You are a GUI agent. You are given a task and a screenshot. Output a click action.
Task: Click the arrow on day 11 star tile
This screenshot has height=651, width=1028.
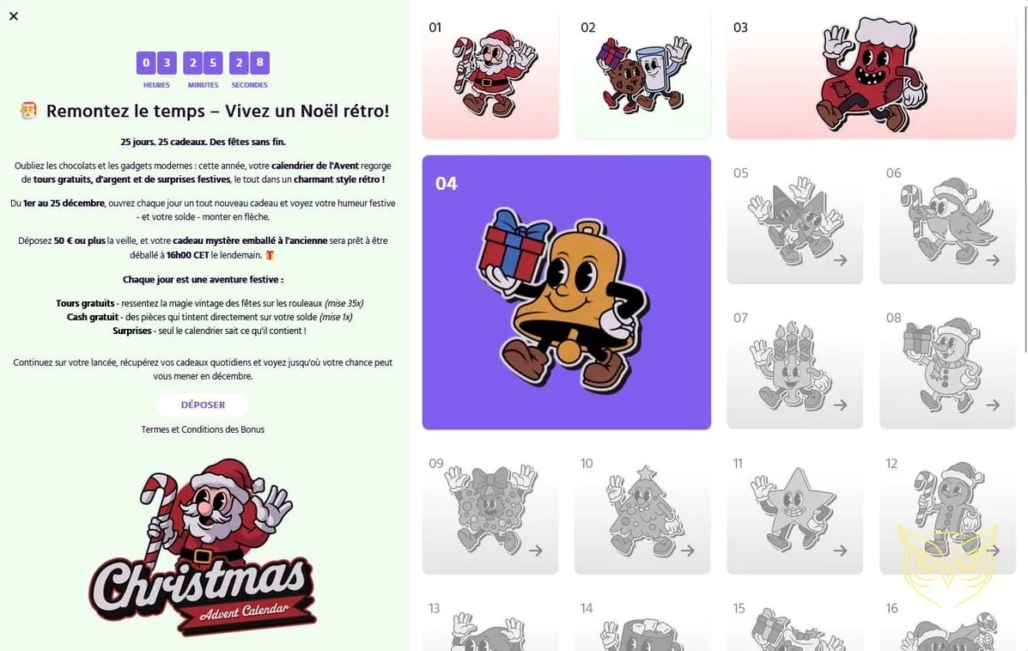pos(841,551)
